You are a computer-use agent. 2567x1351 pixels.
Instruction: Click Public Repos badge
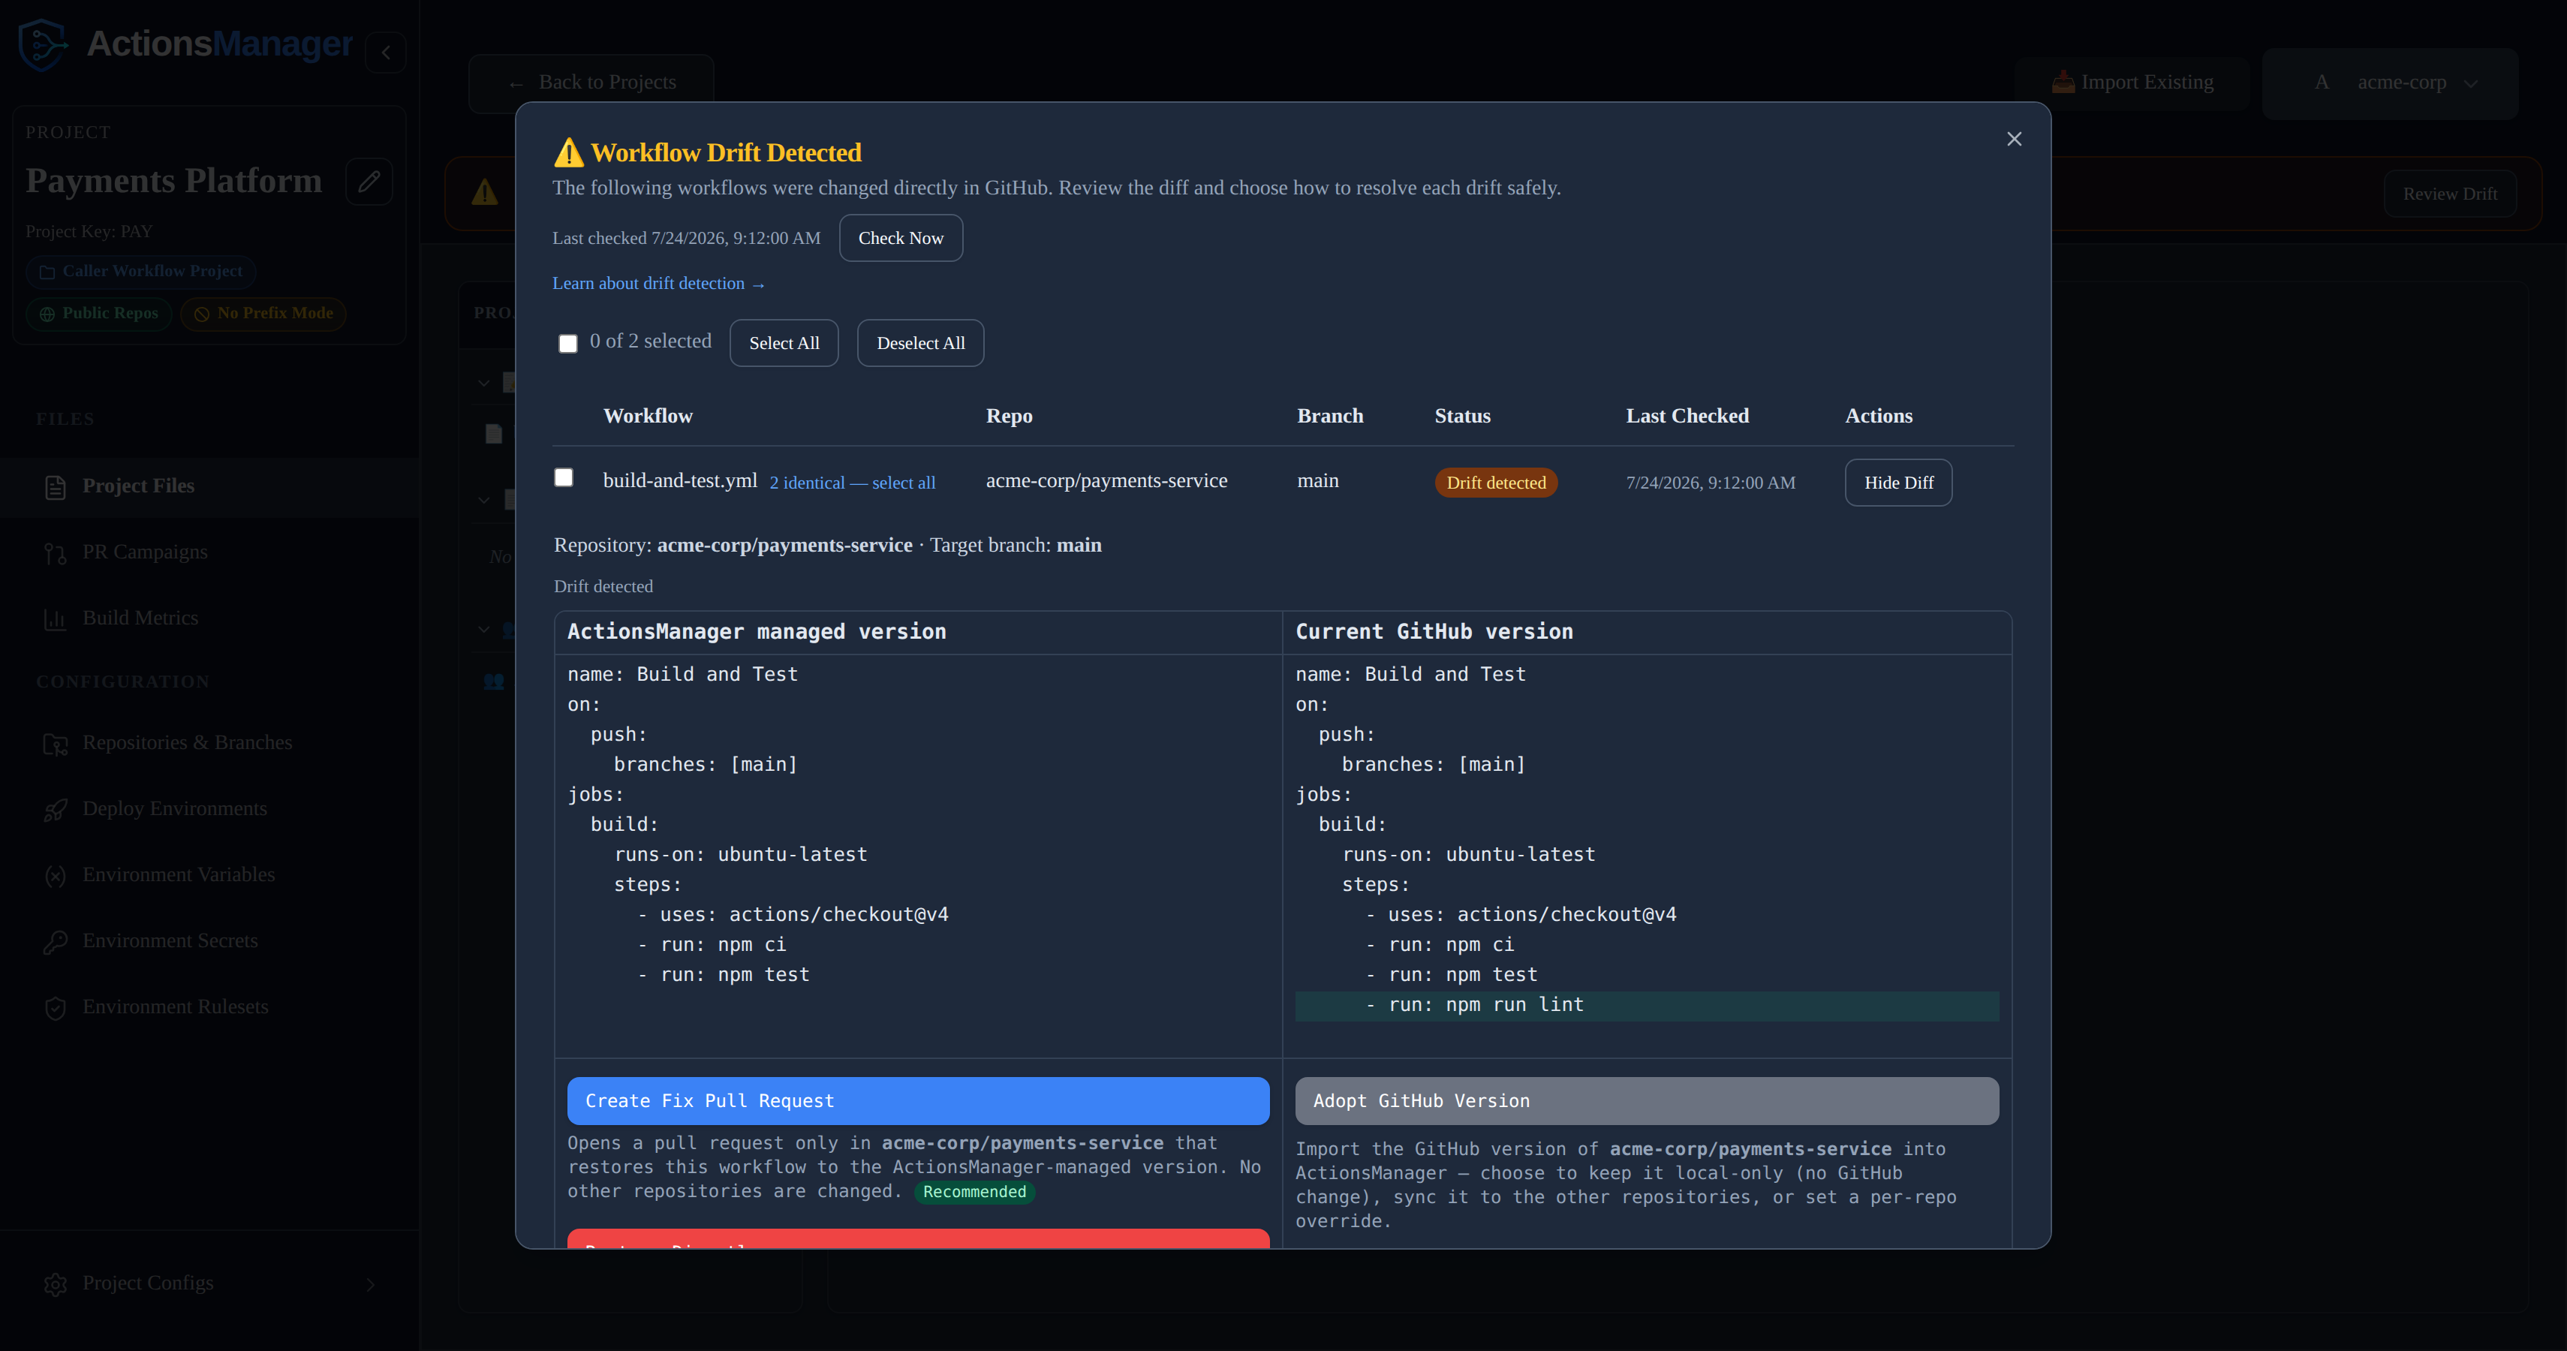98,314
